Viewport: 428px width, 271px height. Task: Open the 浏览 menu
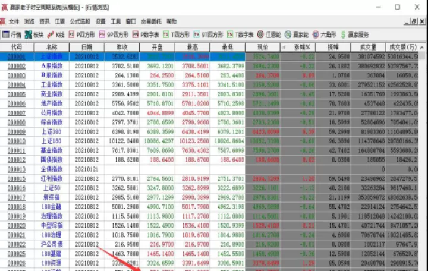29,21
